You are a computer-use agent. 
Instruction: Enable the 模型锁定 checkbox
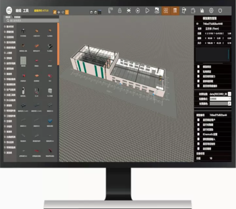(198, 67)
